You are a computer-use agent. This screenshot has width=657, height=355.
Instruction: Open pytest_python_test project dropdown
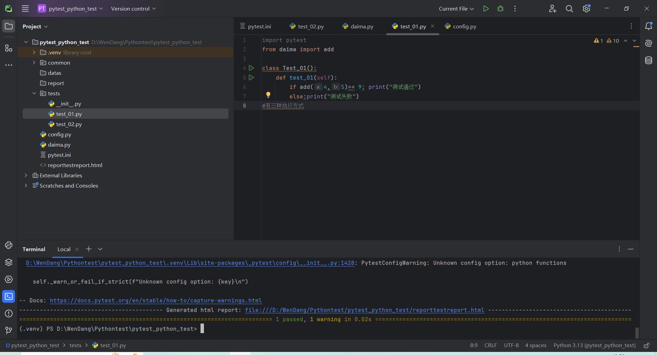click(x=70, y=9)
